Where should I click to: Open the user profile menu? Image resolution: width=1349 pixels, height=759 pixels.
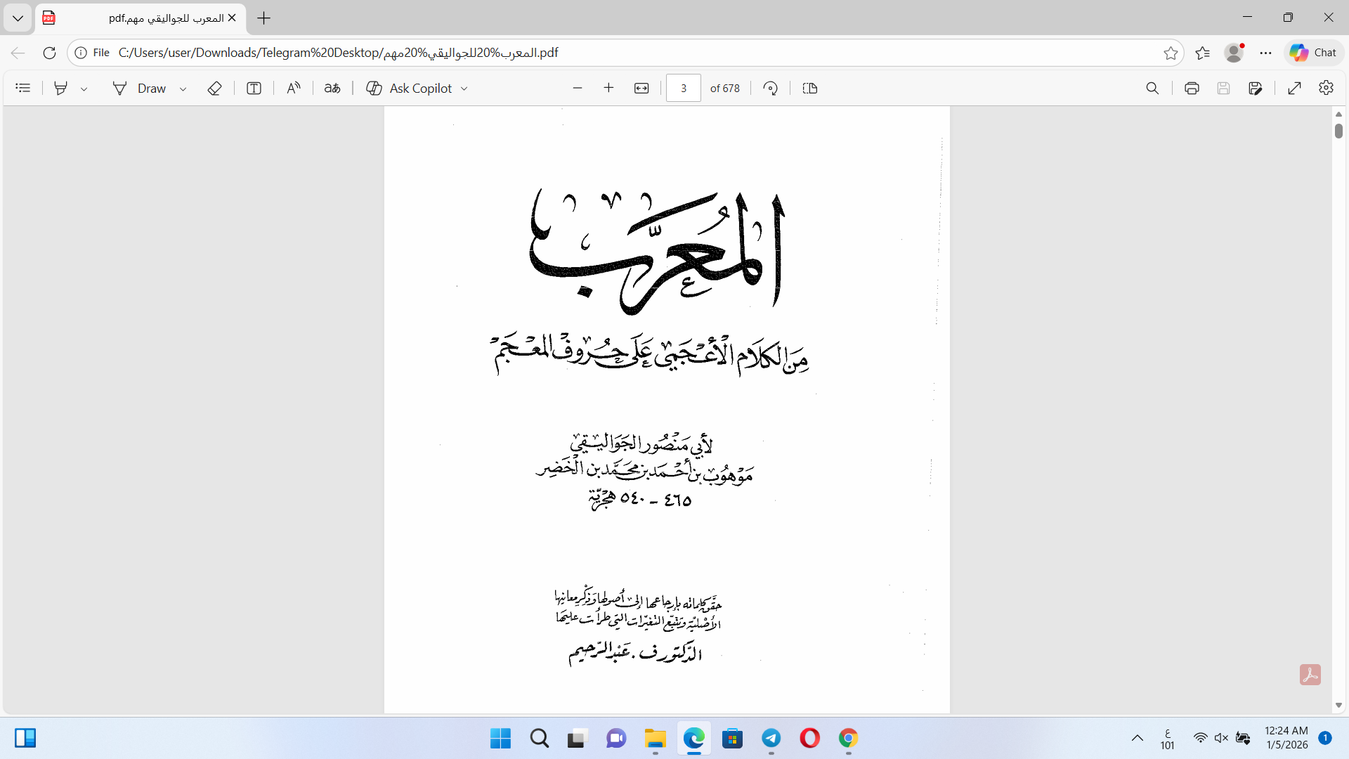(1234, 53)
